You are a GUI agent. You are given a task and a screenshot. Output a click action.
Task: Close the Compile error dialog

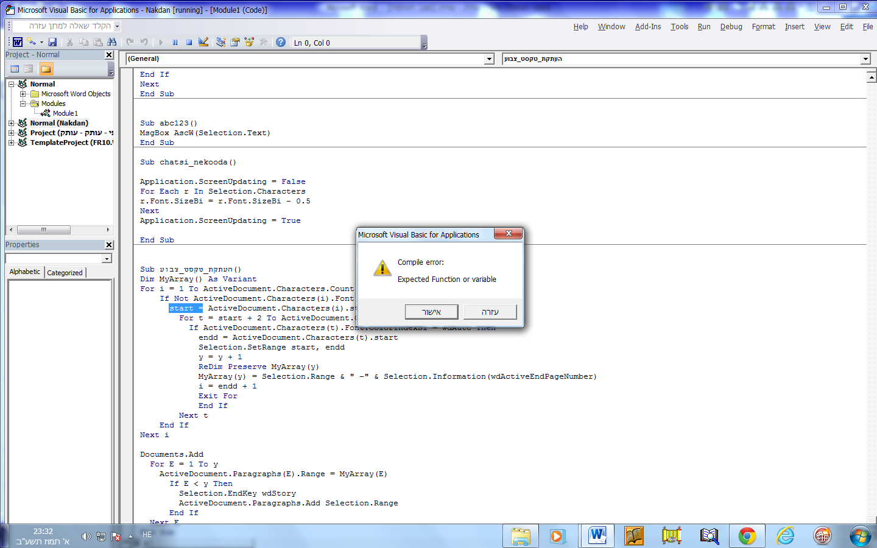point(508,234)
